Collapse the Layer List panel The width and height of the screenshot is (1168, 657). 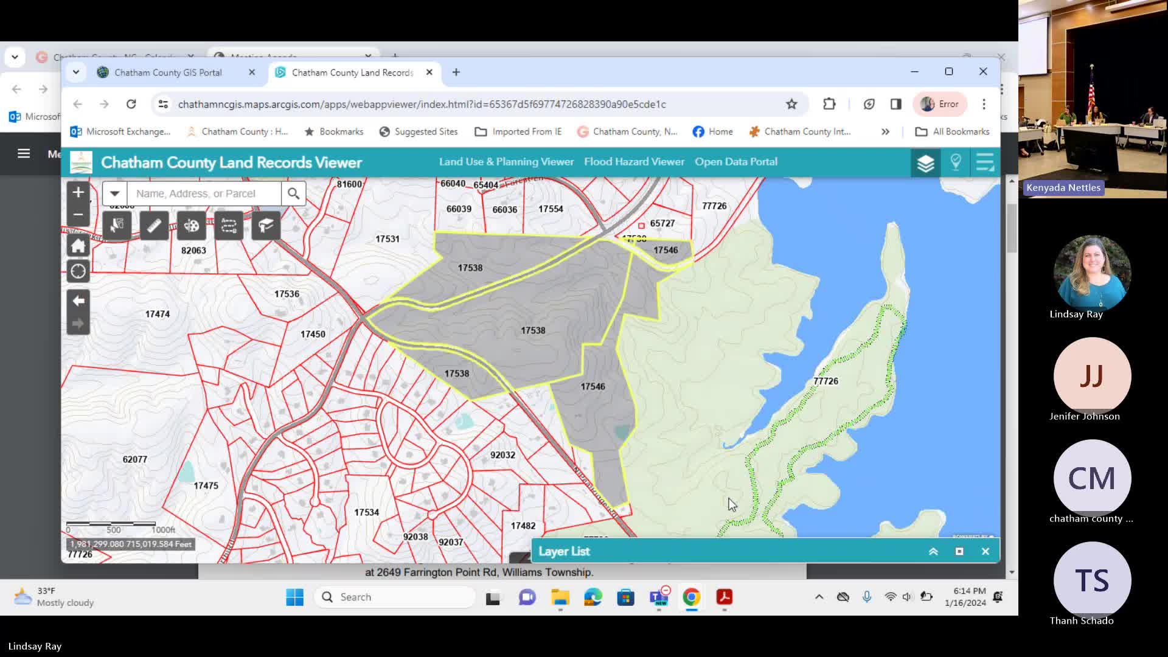[x=933, y=552]
